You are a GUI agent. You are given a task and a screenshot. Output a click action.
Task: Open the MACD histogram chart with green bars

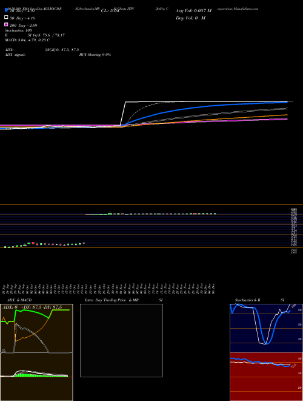[x=36, y=377]
